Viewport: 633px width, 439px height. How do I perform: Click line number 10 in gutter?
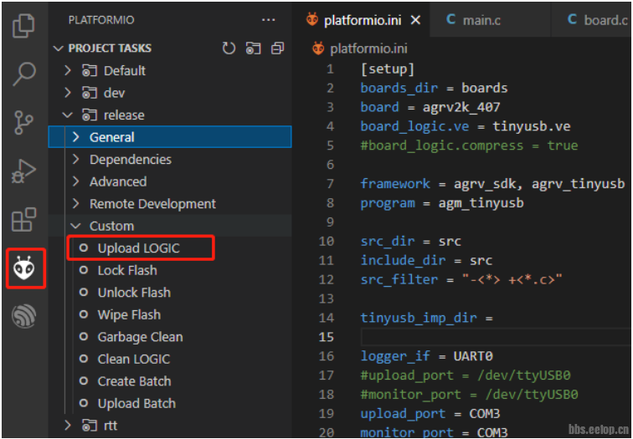point(327,241)
